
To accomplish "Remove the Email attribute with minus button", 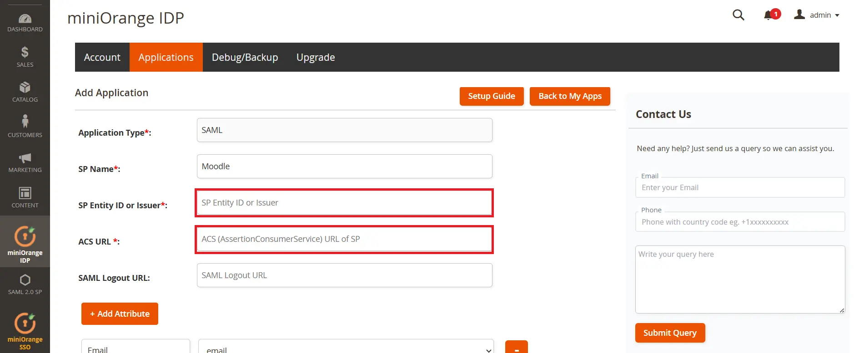I will (517, 347).
